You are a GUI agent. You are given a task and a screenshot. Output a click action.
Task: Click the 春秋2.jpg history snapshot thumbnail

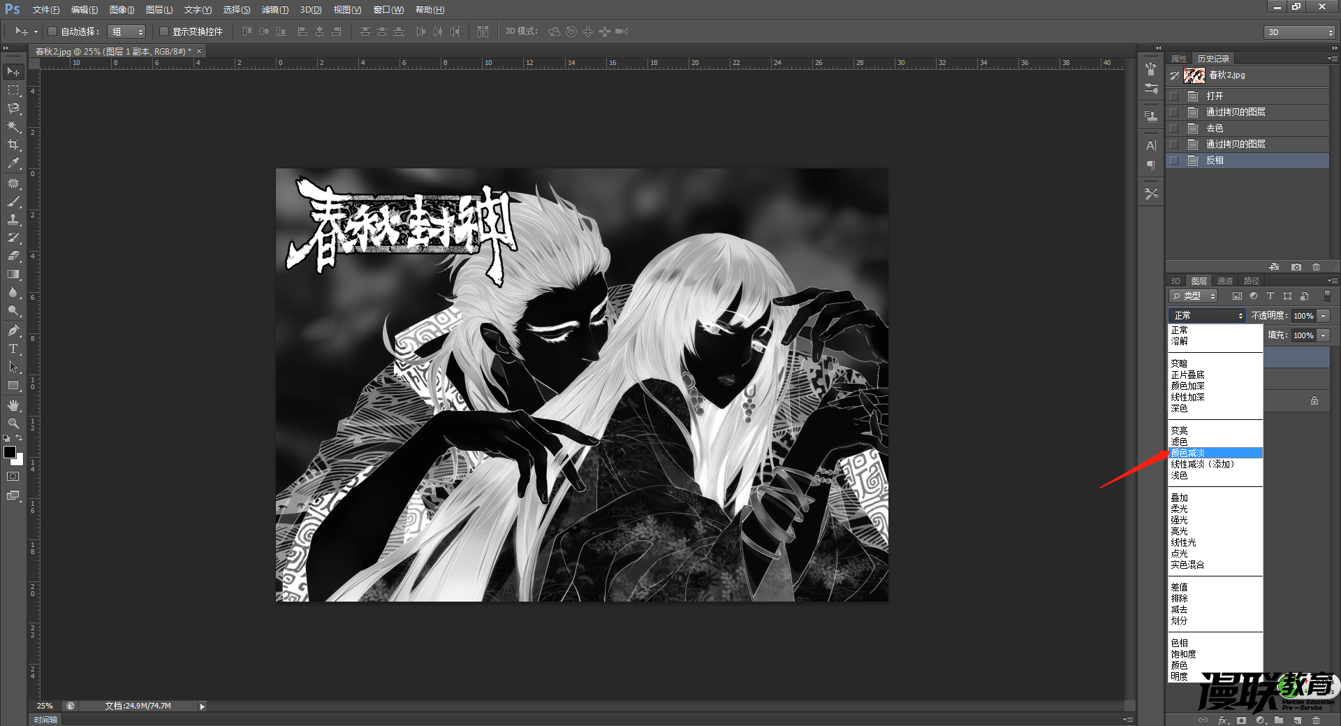click(x=1194, y=75)
